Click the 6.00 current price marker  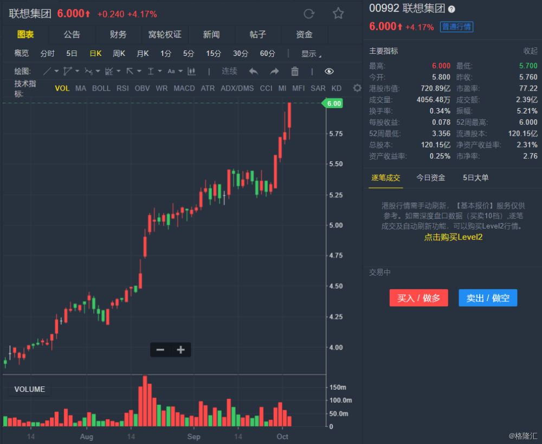[x=333, y=104]
